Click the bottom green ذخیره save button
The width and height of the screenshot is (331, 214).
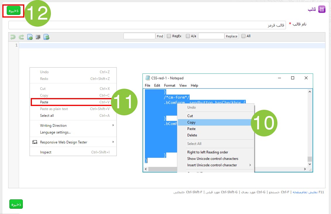[16, 204]
